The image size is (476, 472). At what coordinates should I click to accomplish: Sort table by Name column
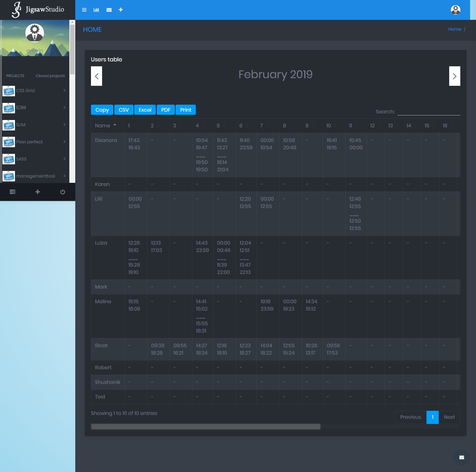[108, 126]
